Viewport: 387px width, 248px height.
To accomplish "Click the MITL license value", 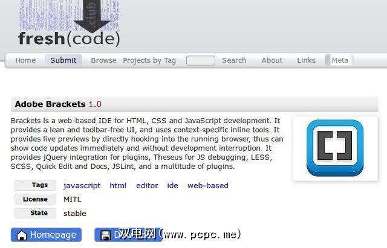I will click(x=73, y=199).
